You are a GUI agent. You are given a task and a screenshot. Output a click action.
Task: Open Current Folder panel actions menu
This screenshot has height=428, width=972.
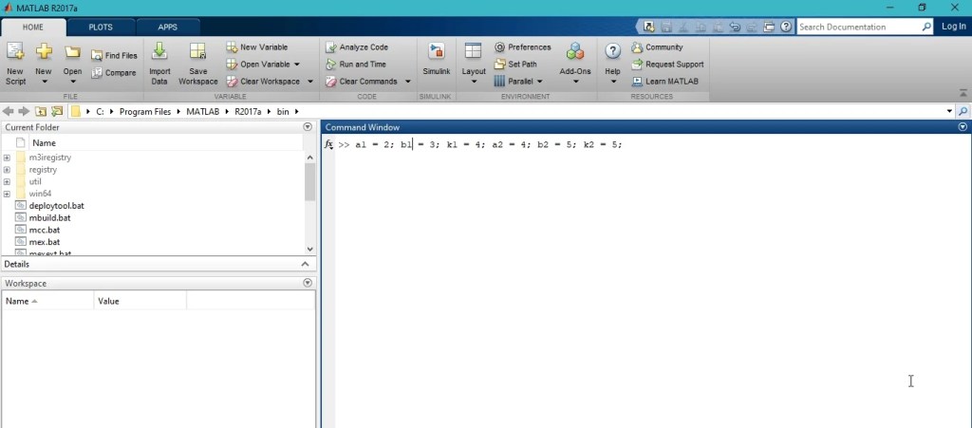tap(308, 127)
